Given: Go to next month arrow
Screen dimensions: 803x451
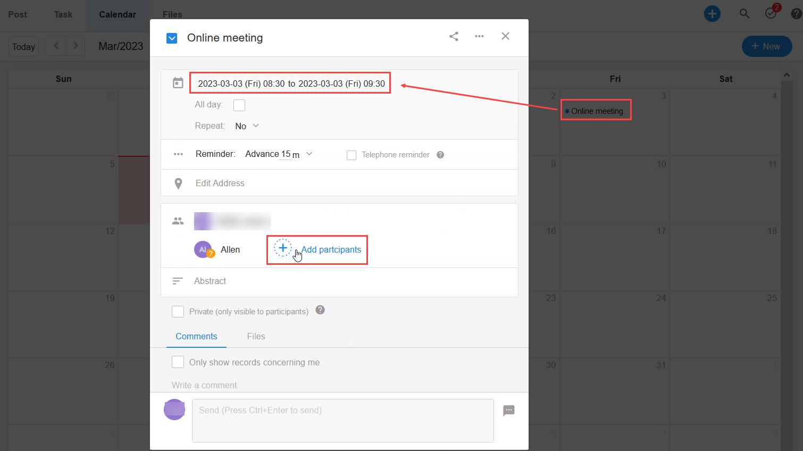Looking at the screenshot, I should pos(76,46).
